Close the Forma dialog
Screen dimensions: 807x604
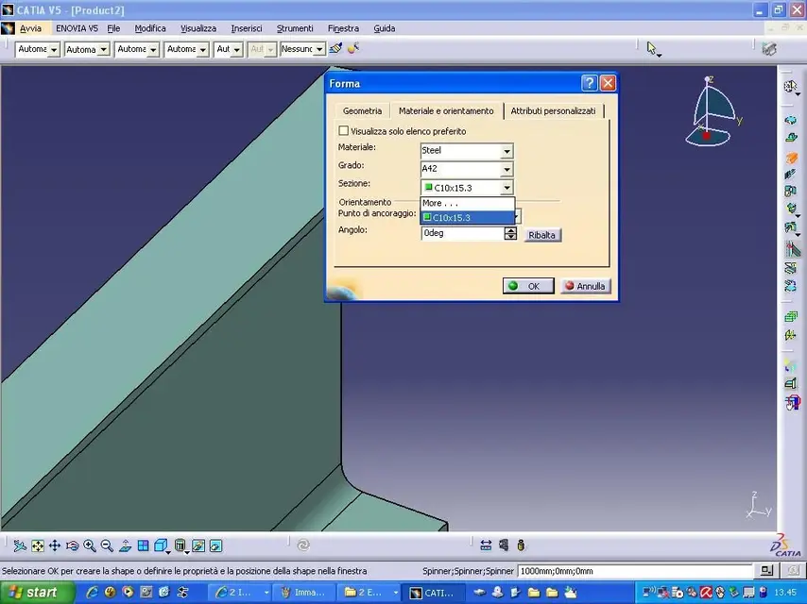[x=608, y=83]
